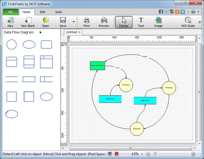Click the vertical scrollbar up arrow
Viewport: 204px width, 159px height.
(x=200, y=38)
